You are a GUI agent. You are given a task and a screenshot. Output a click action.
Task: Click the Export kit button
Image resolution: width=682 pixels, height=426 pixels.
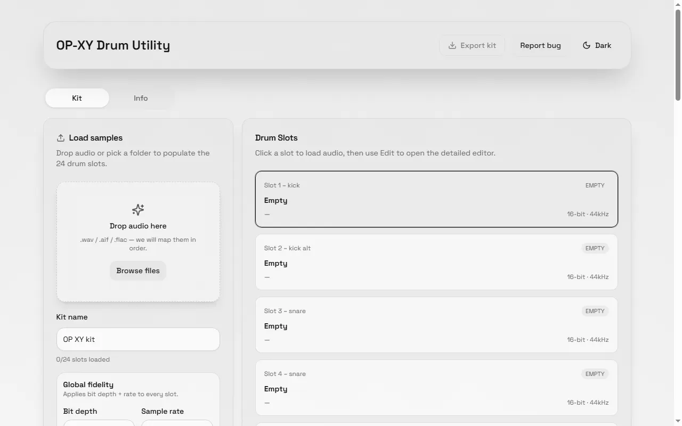472,45
